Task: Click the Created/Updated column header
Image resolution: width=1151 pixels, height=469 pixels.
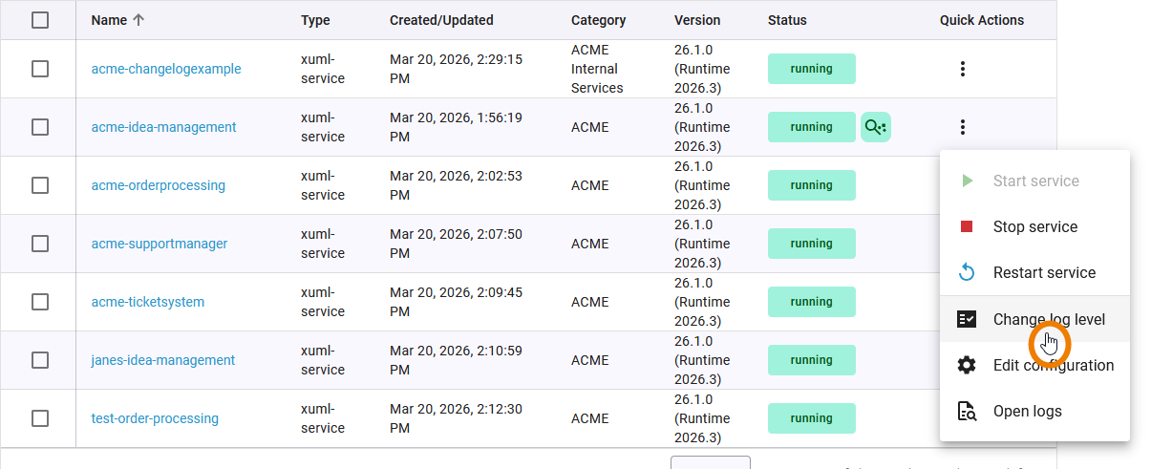Action: pyautogui.click(x=441, y=20)
